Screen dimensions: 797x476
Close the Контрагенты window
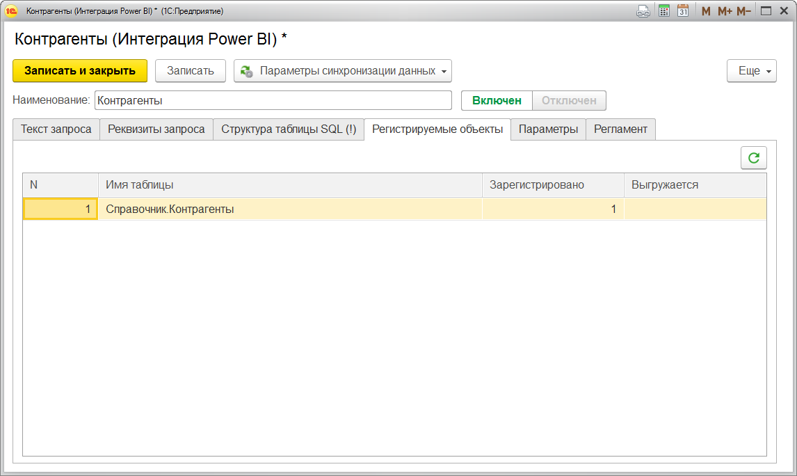point(784,10)
